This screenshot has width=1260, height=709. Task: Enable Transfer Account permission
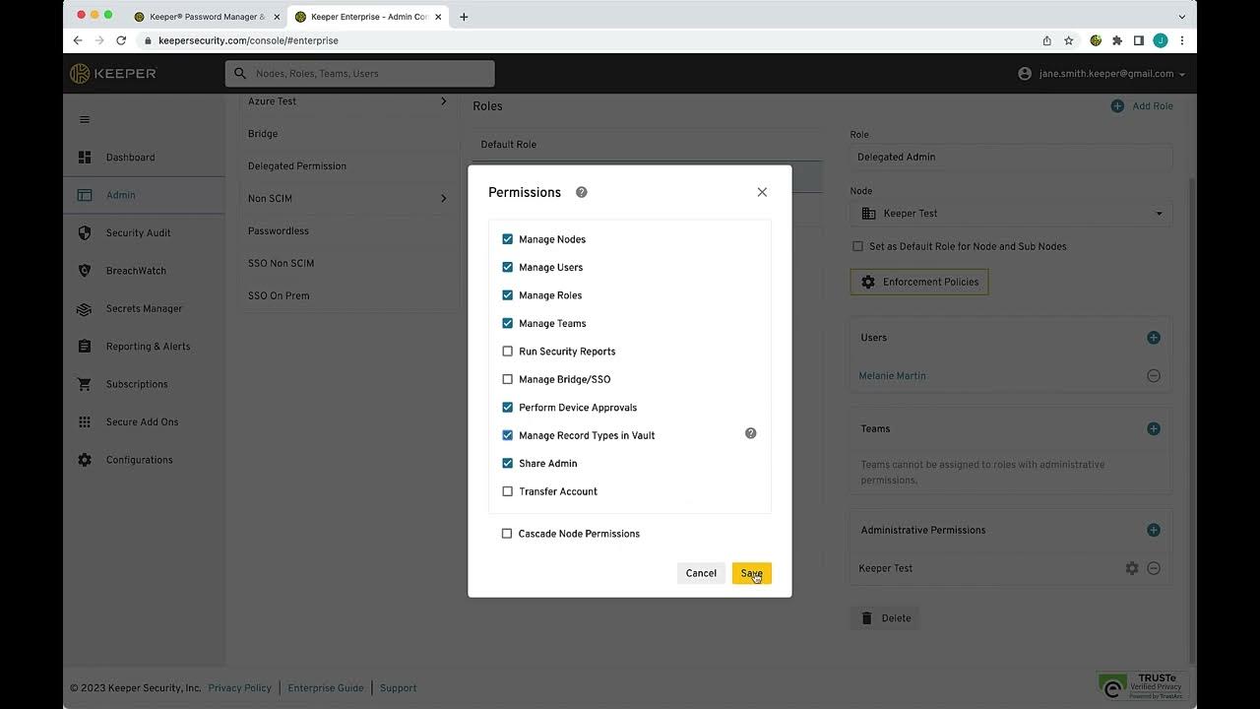coord(508,491)
